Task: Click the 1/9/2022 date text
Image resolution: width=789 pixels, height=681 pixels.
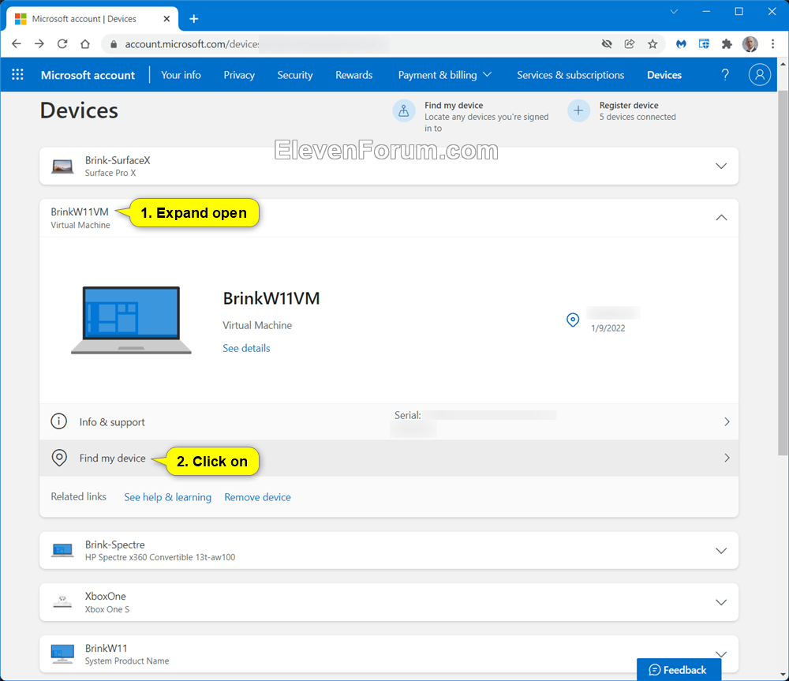Action: click(608, 328)
